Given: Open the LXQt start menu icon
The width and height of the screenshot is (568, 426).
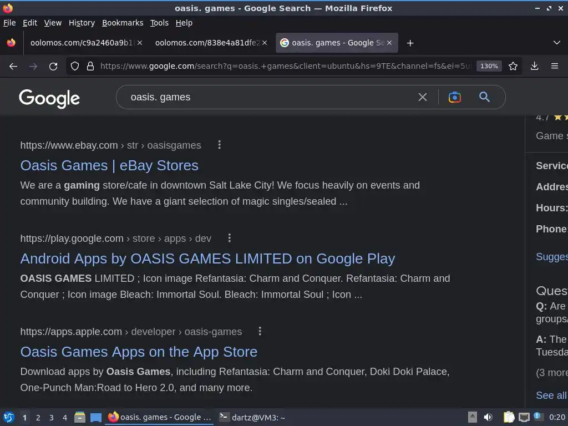Looking at the screenshot, I should (9, 417).
